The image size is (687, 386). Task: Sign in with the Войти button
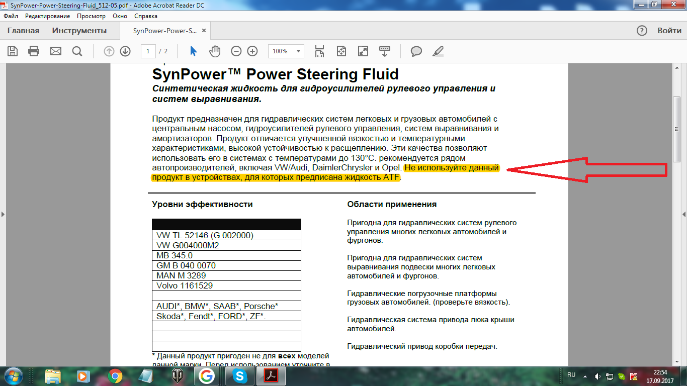[669, 31]
